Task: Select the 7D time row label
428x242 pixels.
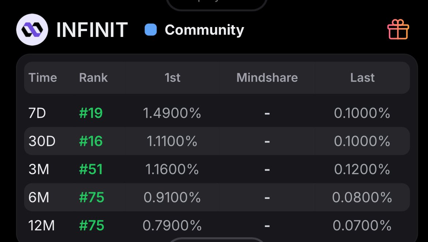Action: click(37, 113)
